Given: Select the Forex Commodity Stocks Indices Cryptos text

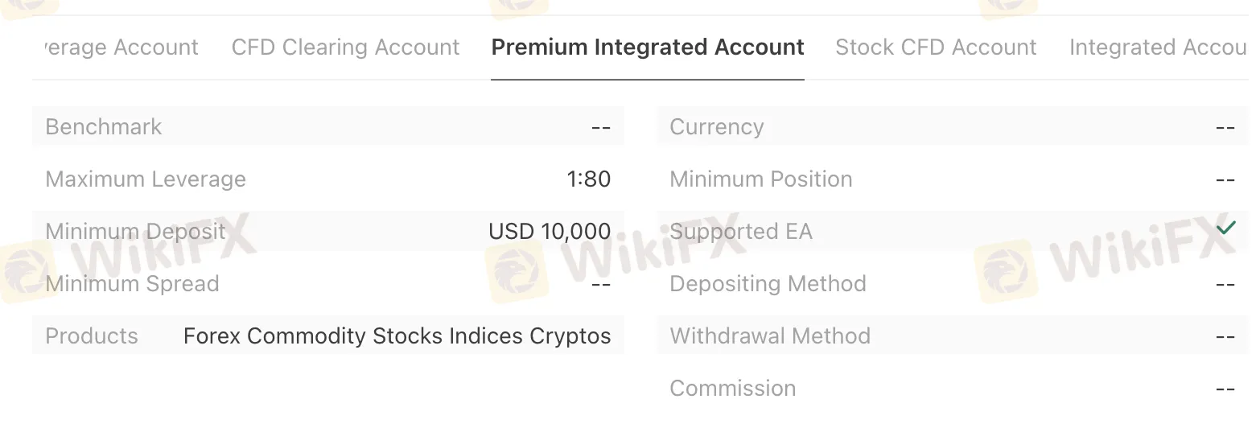Looking at the screenshot, I should click(x=397, y=336).
